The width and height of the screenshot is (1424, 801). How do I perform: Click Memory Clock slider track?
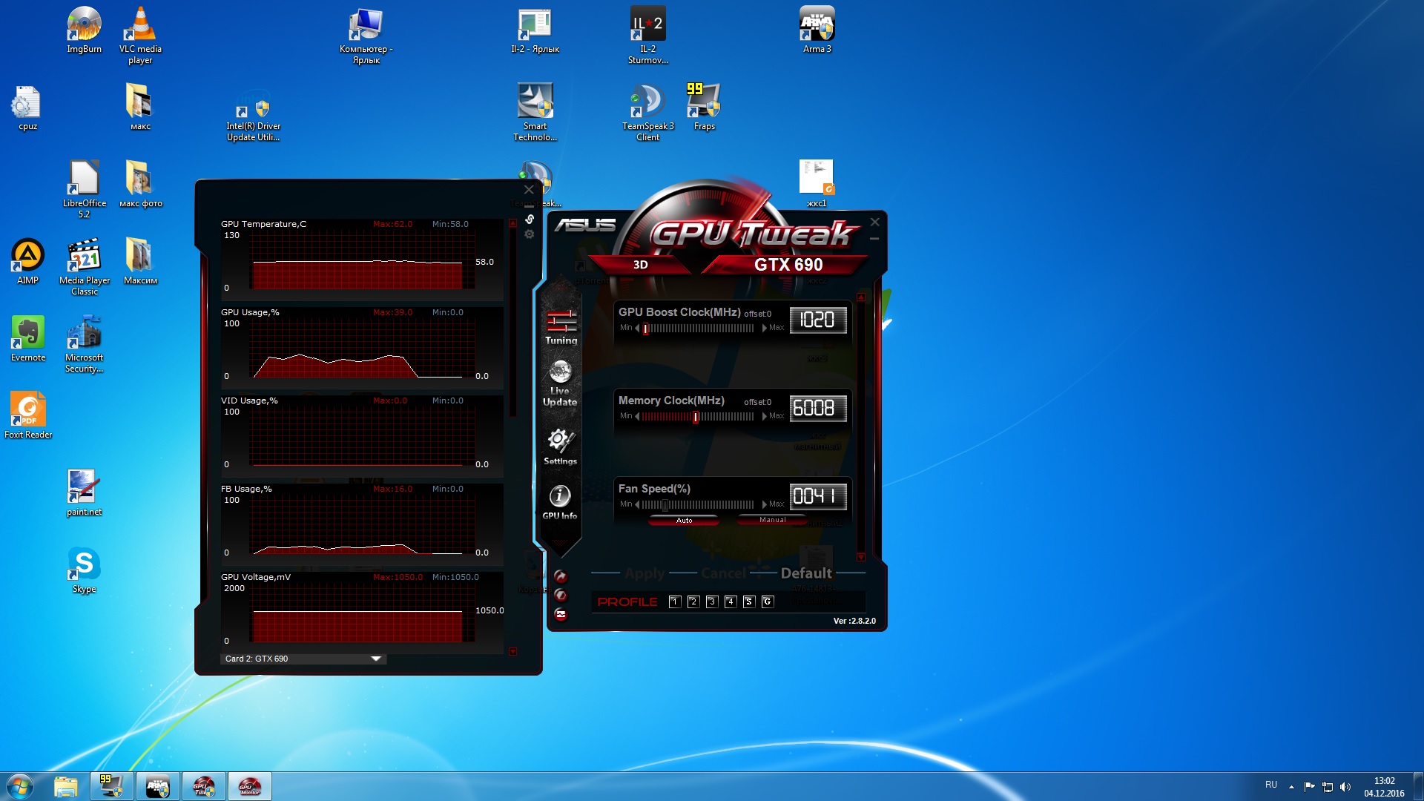click(x=698, y=416)
